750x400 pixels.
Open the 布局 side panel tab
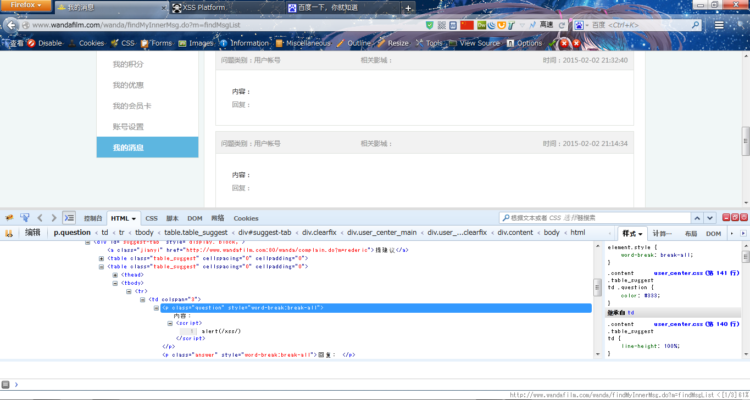coord(691,234)
